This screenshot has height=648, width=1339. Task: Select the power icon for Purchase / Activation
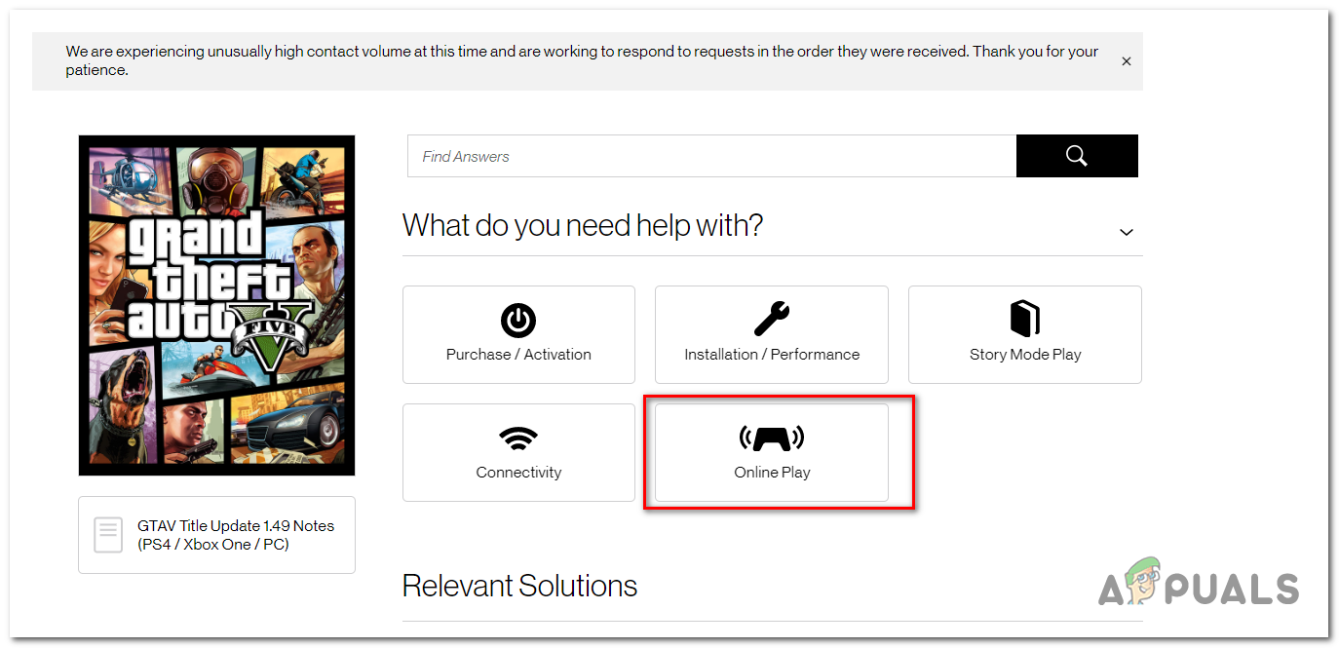(518, 320)
